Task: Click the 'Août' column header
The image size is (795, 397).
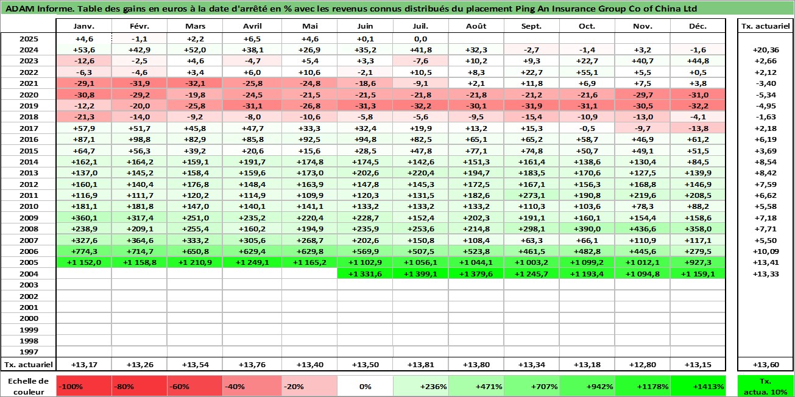Action: tap(476, 26)
